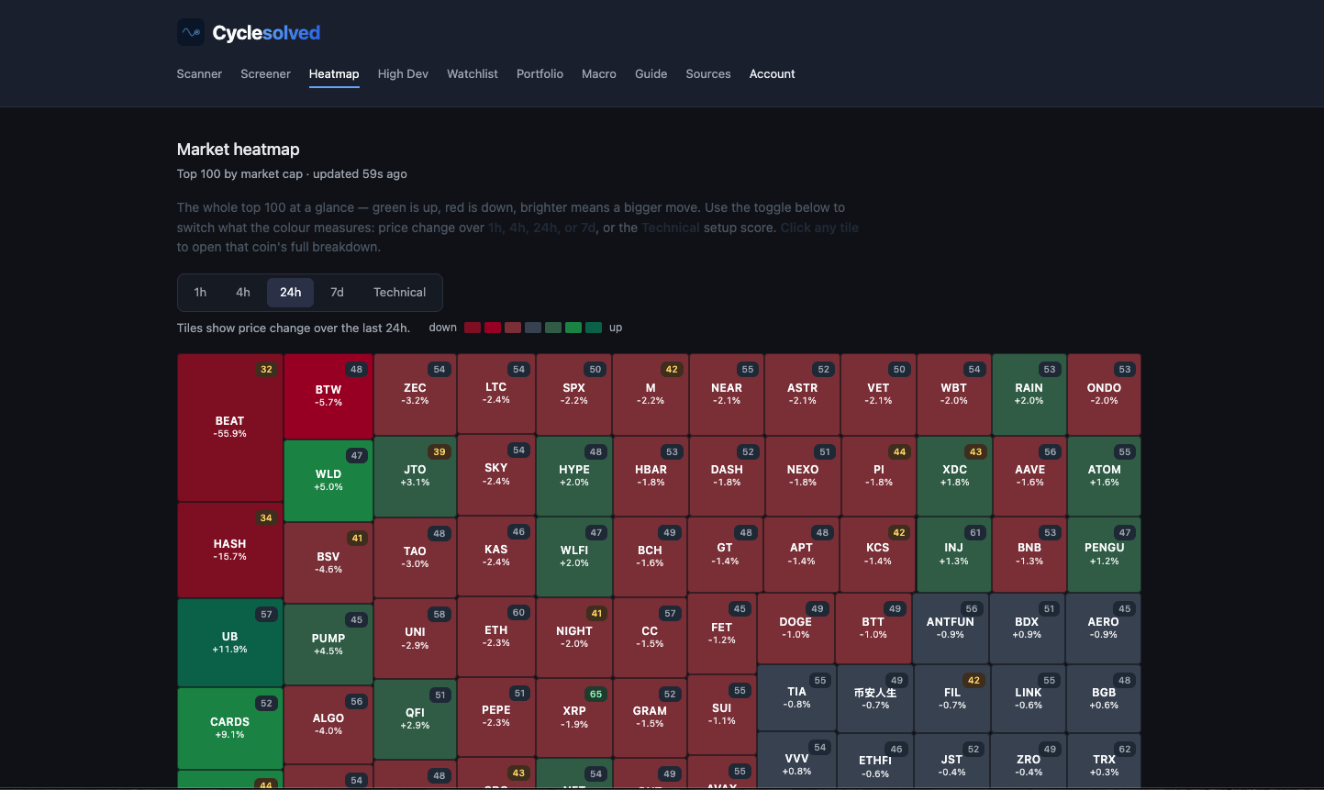
Task: Select the PENGU tile
Action: pyautogui.click(x=1105, y=555)
